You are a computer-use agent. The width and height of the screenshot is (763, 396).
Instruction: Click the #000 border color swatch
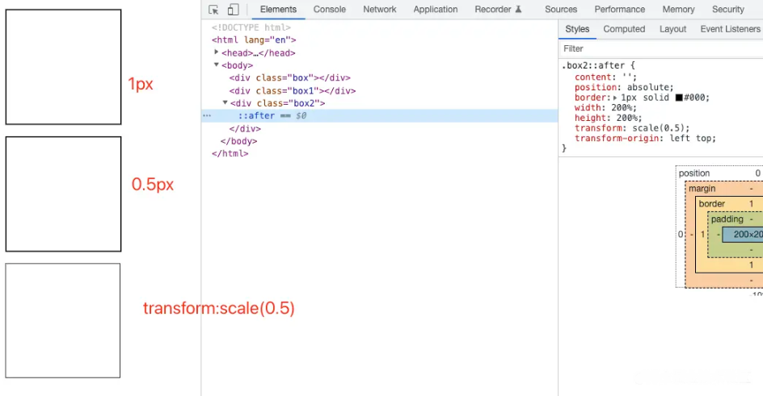tap(679, 98)
